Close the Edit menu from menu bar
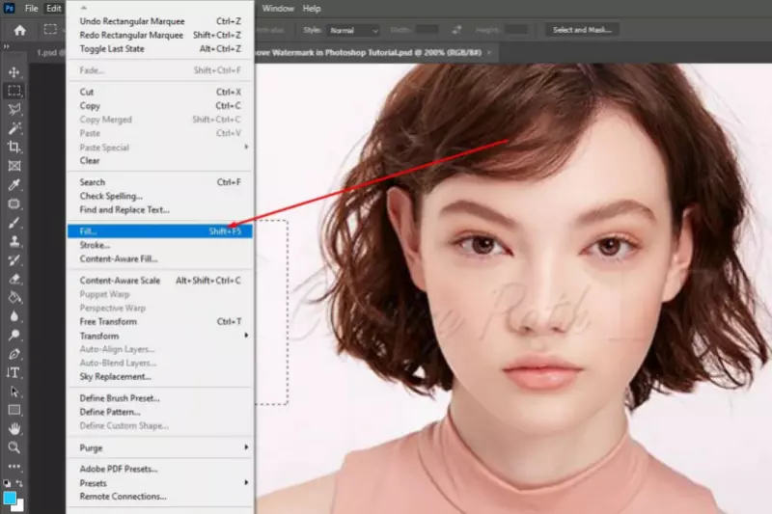This screenshot has width=772, height=514. pyautogui.click(x=54, y=9)
